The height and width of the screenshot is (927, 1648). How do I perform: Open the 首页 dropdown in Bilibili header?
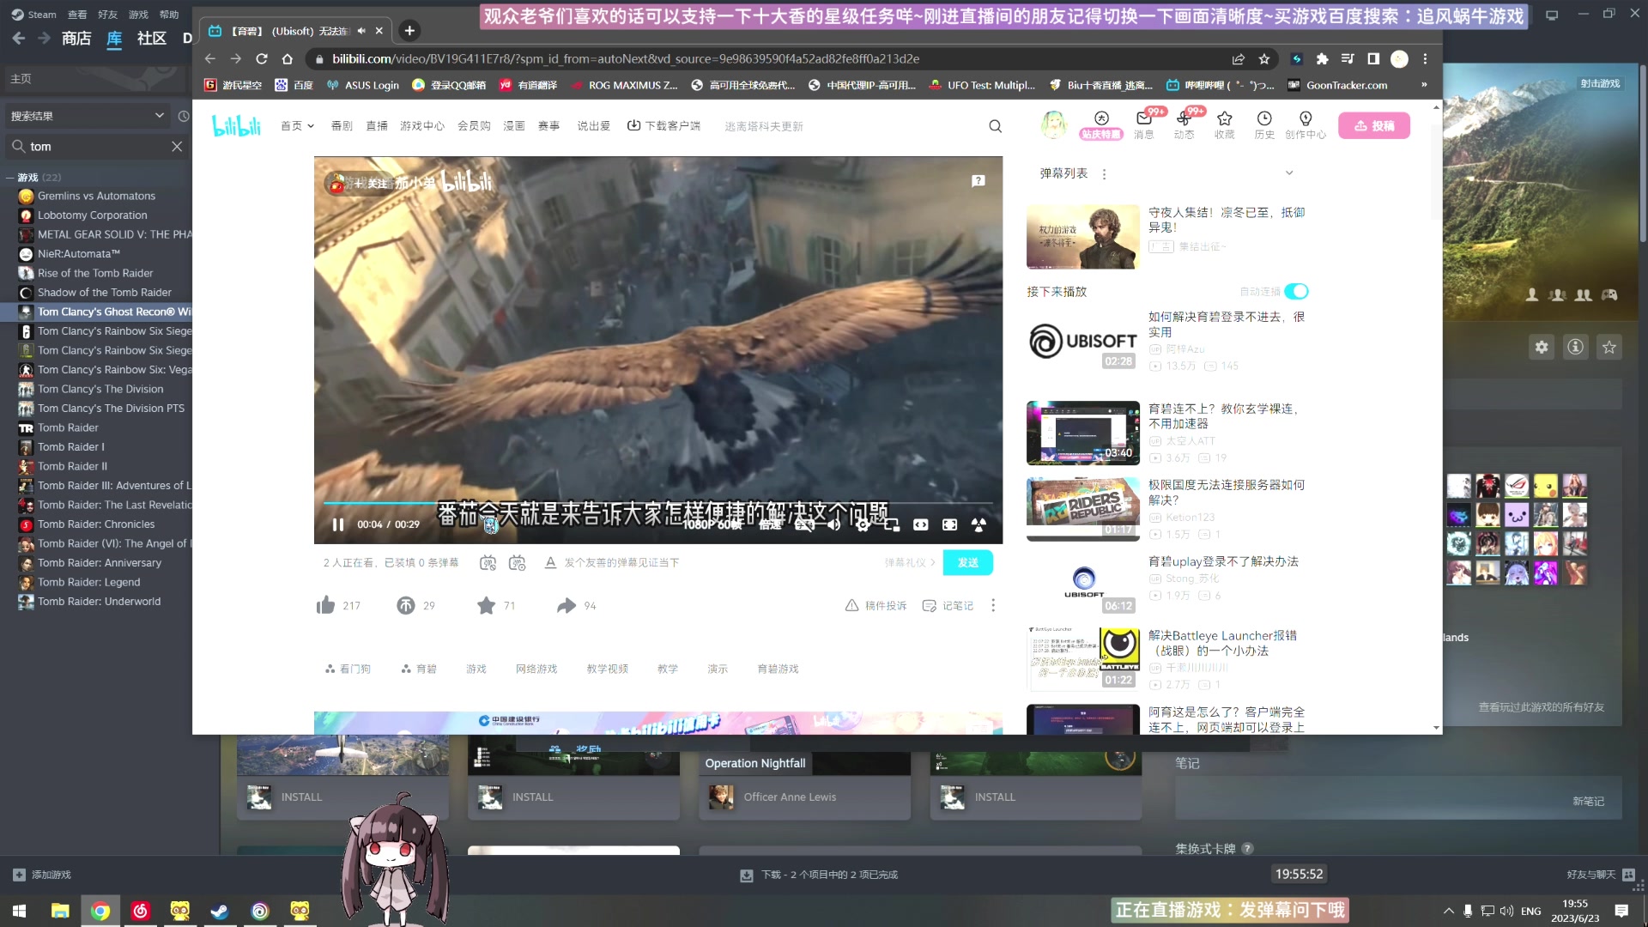pos(297,126)
